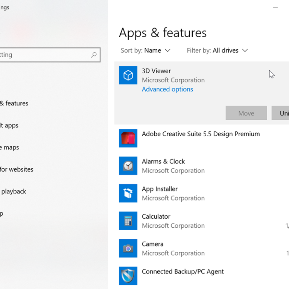Click the Alarms & Clock app icon

click(x=128, y=166)
